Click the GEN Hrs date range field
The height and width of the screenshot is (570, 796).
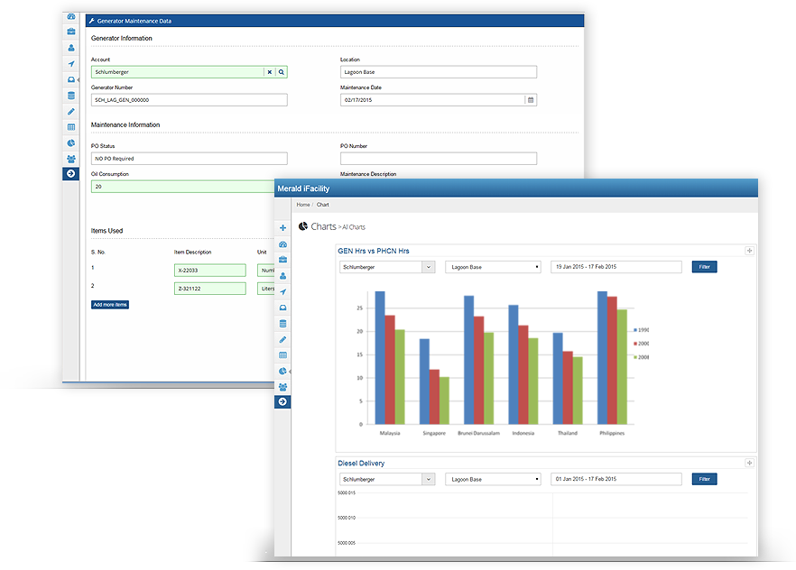click(616, 267)
